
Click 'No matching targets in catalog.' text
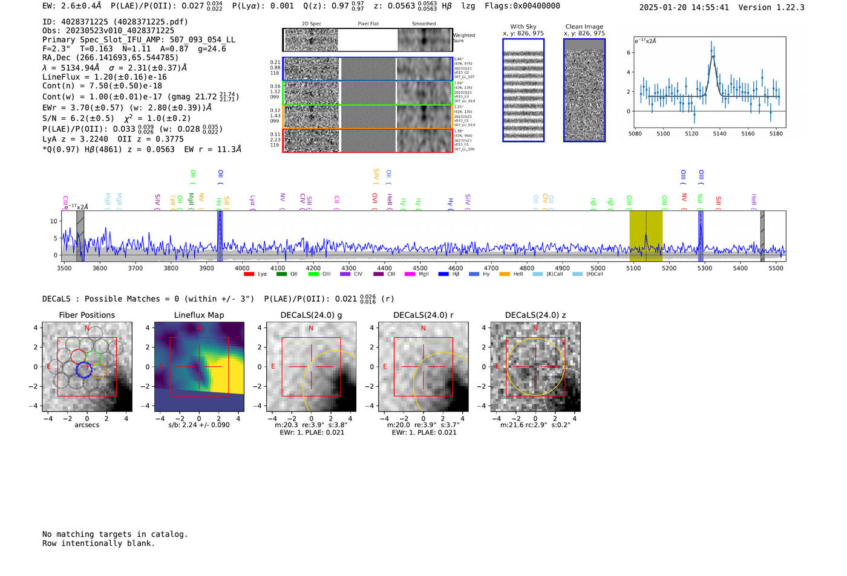[x=115, y=534]
